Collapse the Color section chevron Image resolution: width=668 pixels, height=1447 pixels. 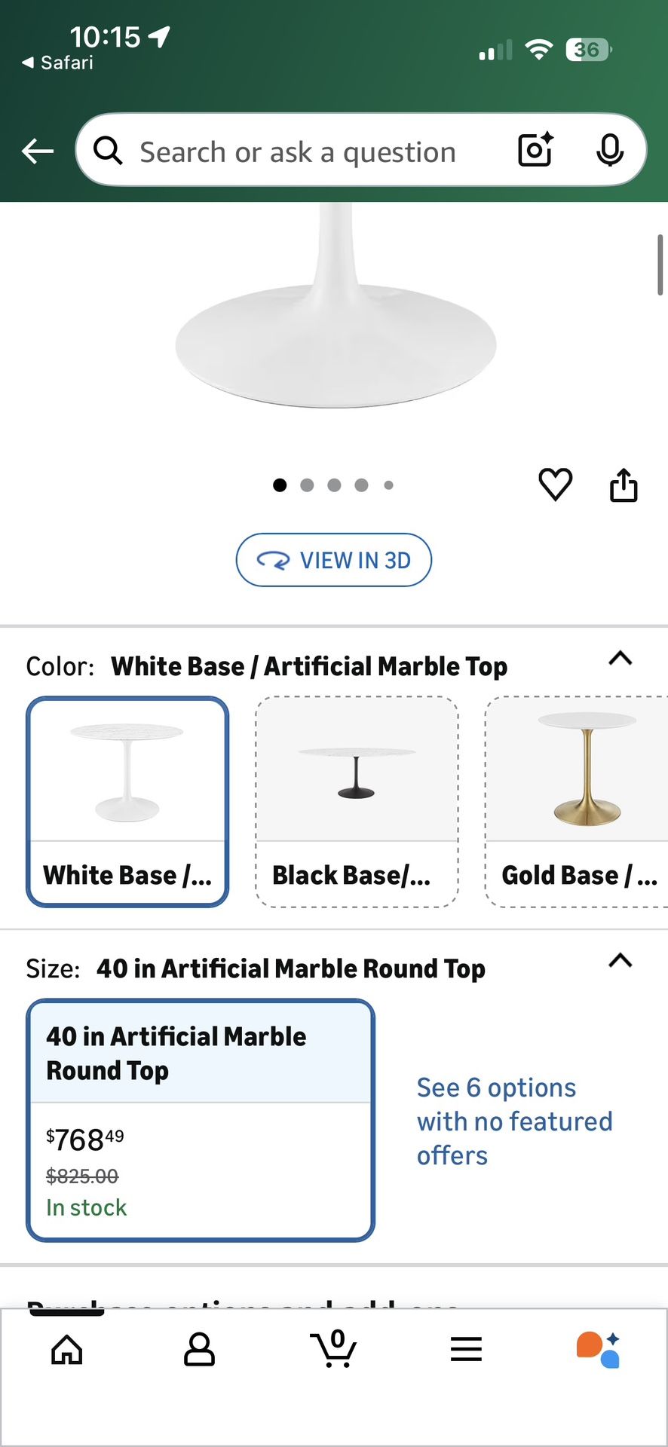(x=620, y=659)
